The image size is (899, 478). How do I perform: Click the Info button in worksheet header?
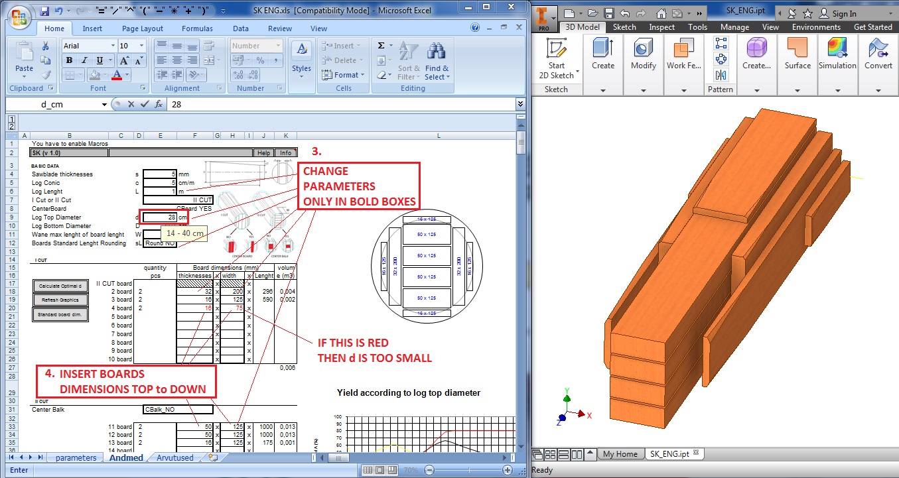coord(286,152)
